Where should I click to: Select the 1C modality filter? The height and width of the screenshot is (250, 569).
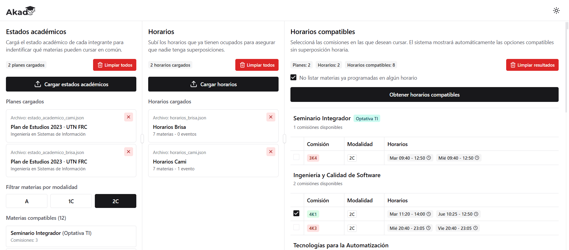coord(71,201)
